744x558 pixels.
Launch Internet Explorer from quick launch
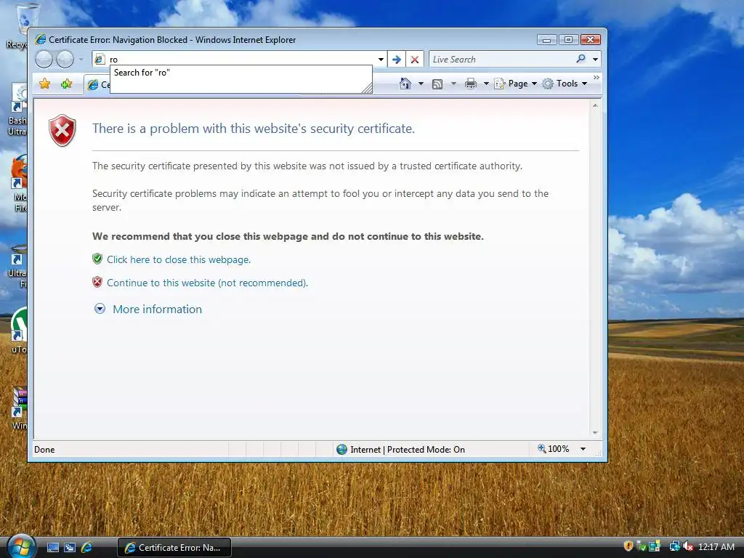[x=87, y=548]
